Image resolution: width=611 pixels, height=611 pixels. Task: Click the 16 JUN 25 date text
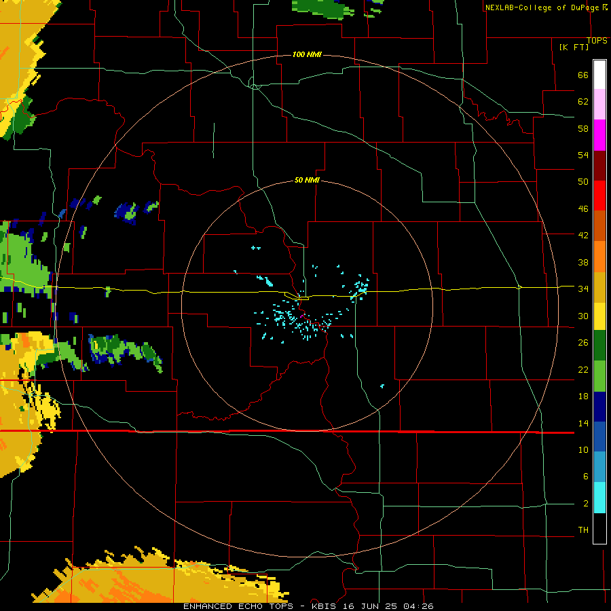coord(371,606)
